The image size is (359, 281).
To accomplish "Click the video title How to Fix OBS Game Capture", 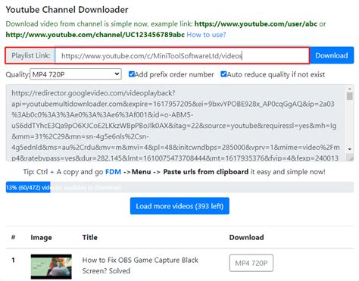I will 140,265.
